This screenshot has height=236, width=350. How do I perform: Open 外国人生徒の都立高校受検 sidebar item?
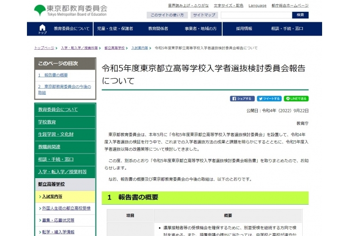pyautogui.click(x=66, y=208)
